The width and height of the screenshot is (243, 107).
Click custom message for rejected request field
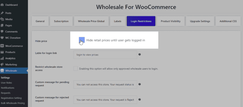(105, 100)
